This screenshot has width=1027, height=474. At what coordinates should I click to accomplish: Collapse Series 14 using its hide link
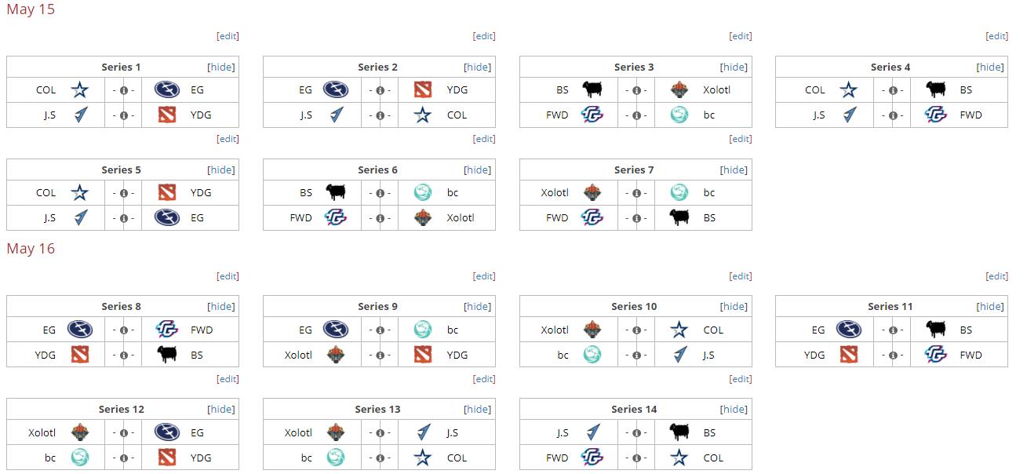click(734, 410)
